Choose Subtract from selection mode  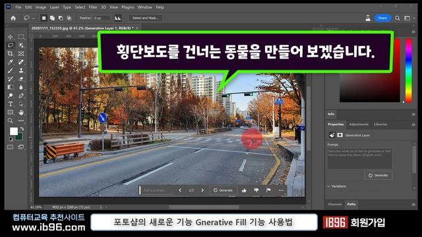tap(61, 18)
